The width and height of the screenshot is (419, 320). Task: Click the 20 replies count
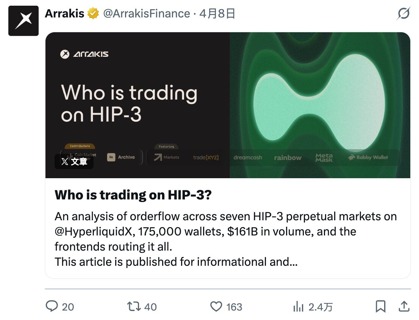(x=68, y=307)
